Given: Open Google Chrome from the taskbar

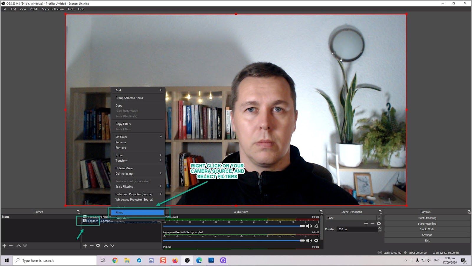Looking at the screenshot, I should coord(115,260).
